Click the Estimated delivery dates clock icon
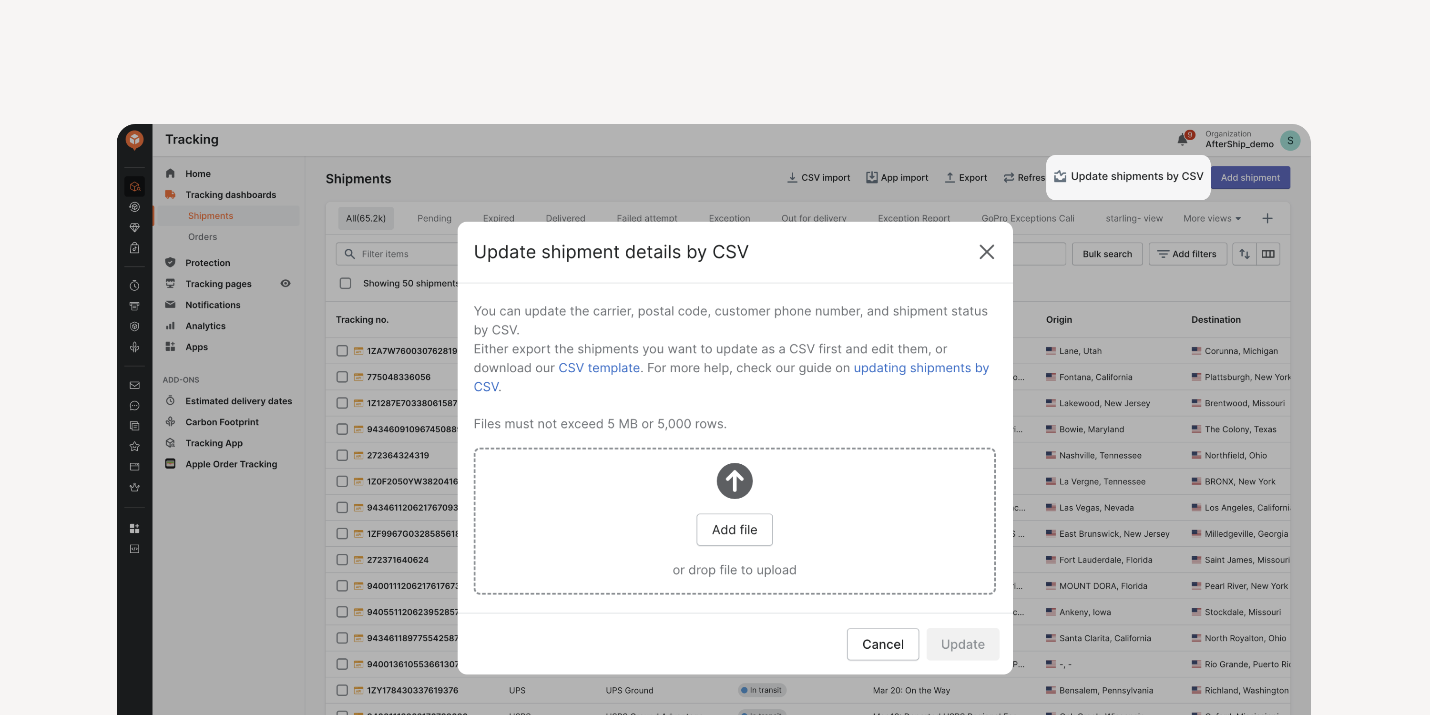The image size is (1430, 715). (171, 400)
